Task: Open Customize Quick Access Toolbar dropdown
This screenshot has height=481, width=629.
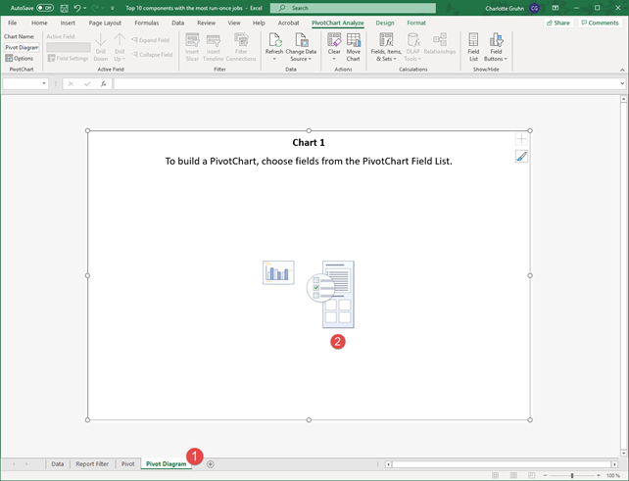Action: pyautogui.click(x=113, y=8)
